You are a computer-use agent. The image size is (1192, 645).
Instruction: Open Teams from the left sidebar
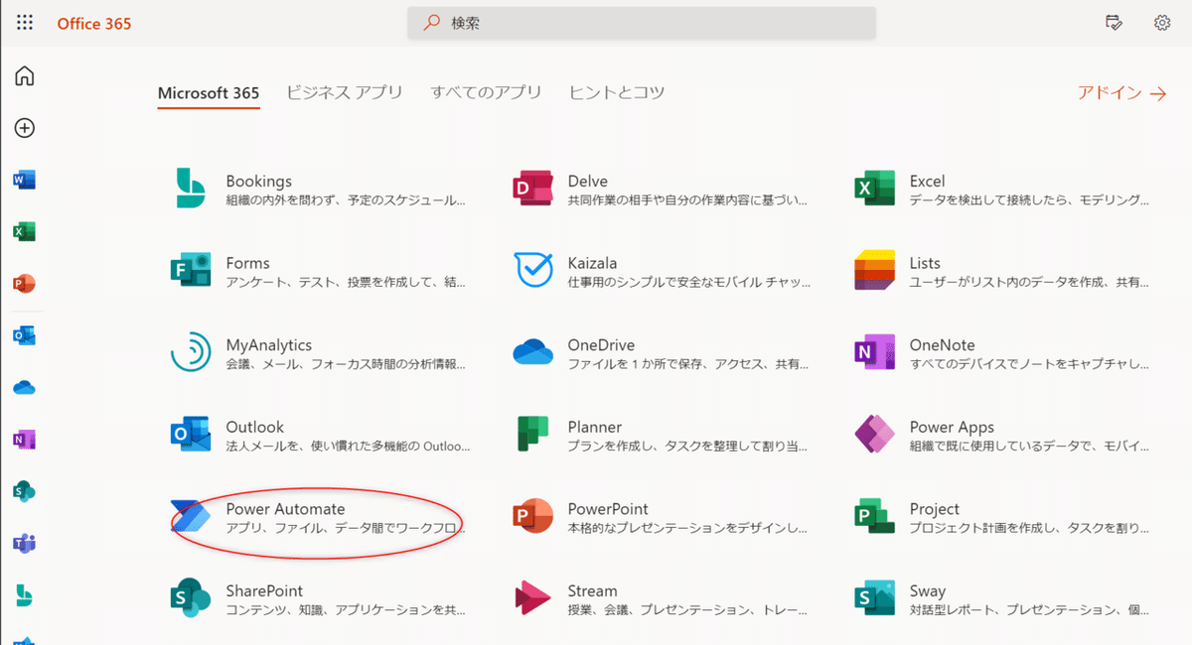(24, 543)
